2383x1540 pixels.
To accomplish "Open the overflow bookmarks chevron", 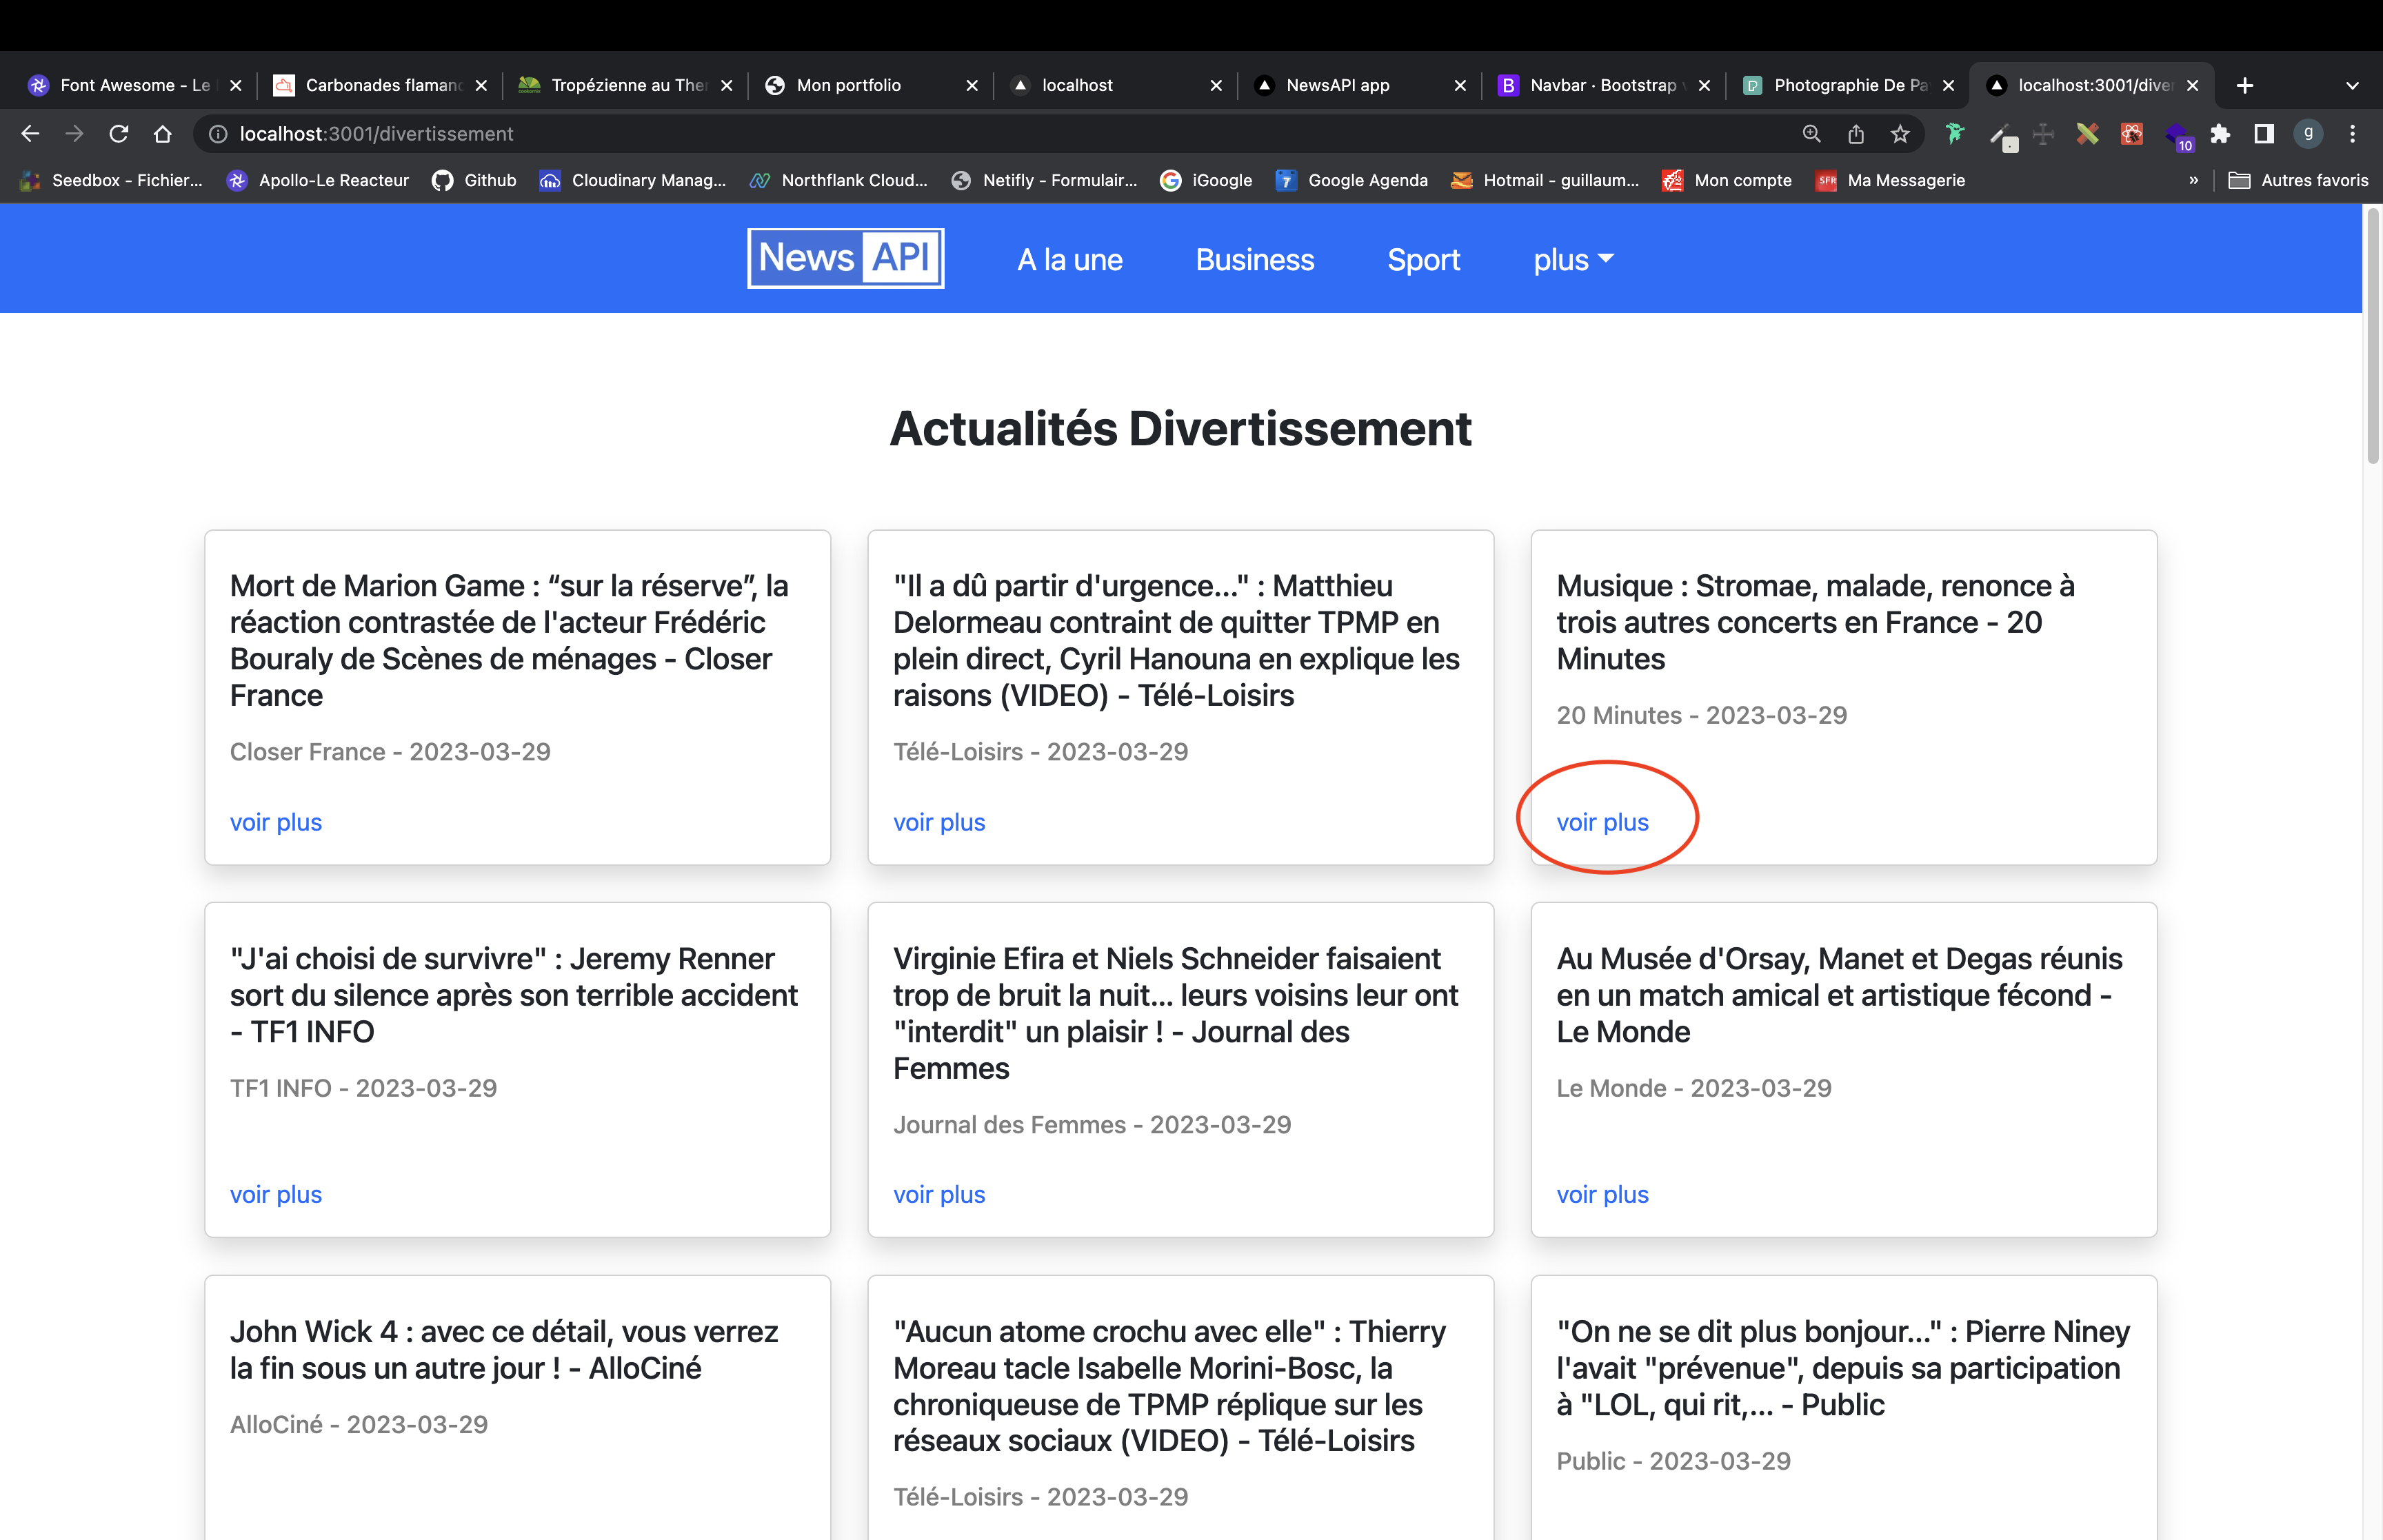I will click(2195, 181).
